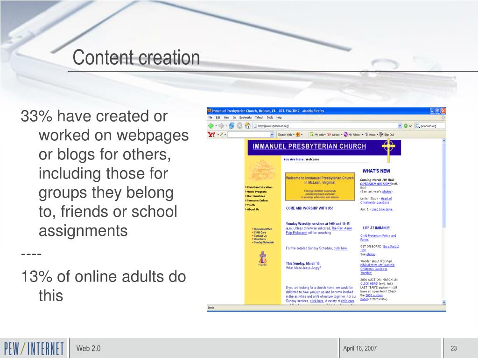Click the search engine icon in search box
This screenshot has width=478, height=358.
[x=418, y=126]
